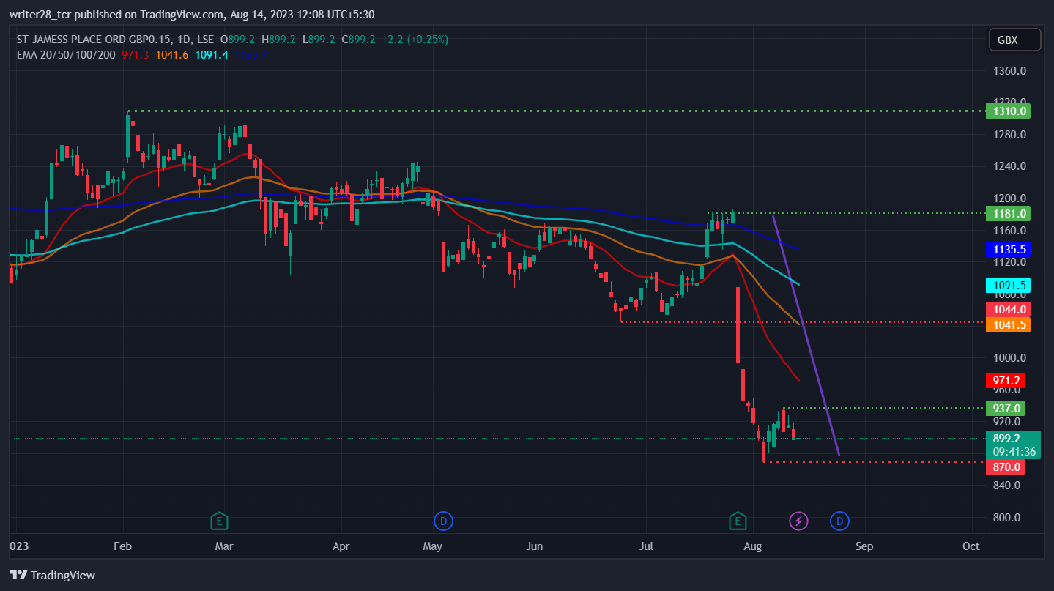Click the earnings E icon near March
Viewport: 1054px width, 591px height.
218,521
